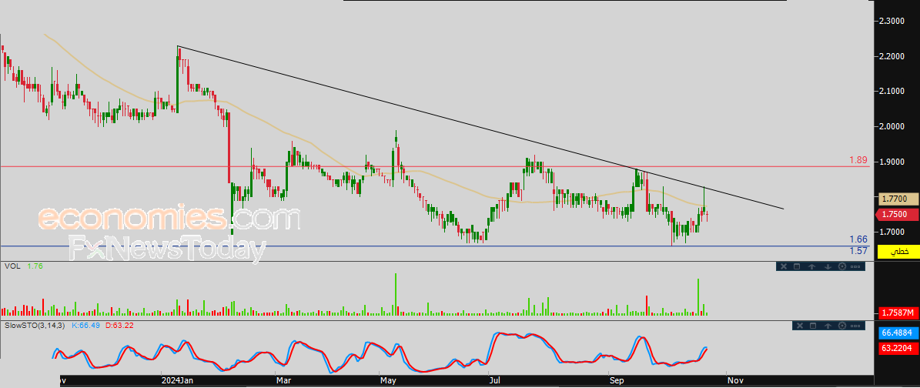This screenshot has width=920, height=388.
Task: Click the red 1.7500 current price tag
Action: pos(897,214)
